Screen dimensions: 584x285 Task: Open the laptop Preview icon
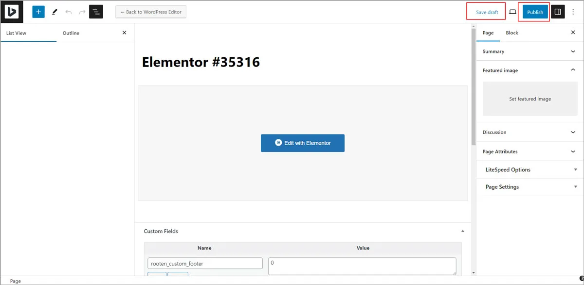point(512,12)
